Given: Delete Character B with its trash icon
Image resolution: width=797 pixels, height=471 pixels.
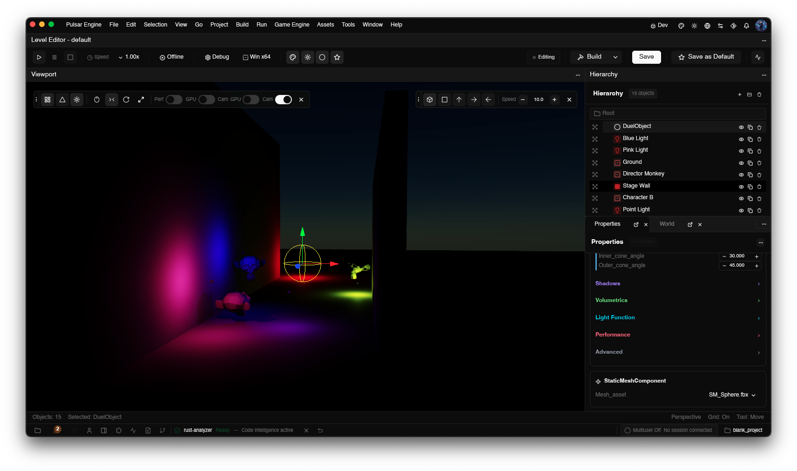Looking at the screenshot, I should [x=759, y=199].
